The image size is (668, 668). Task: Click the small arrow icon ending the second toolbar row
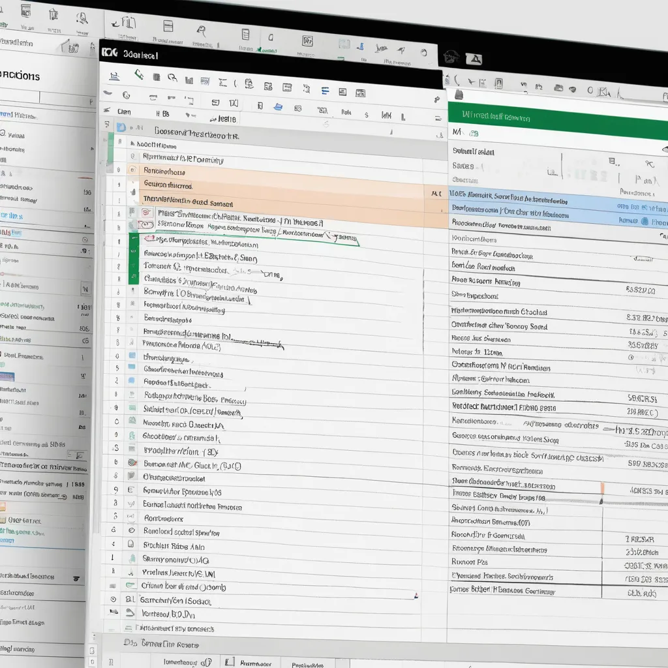coord(436,99)
